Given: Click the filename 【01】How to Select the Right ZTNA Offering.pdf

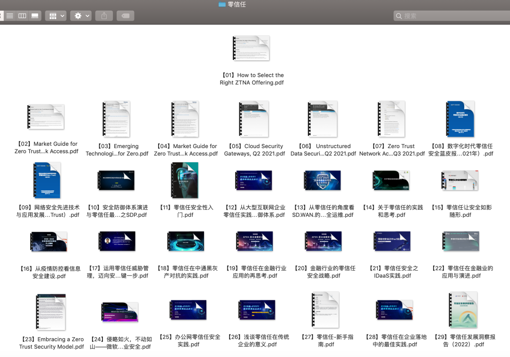Looking at the screenshot, I should click(252, 79).
